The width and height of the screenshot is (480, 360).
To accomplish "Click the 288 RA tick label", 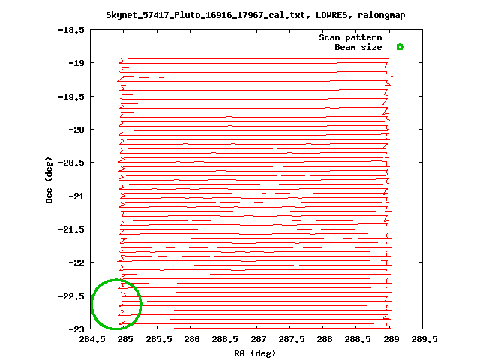I will click(325, 339).
